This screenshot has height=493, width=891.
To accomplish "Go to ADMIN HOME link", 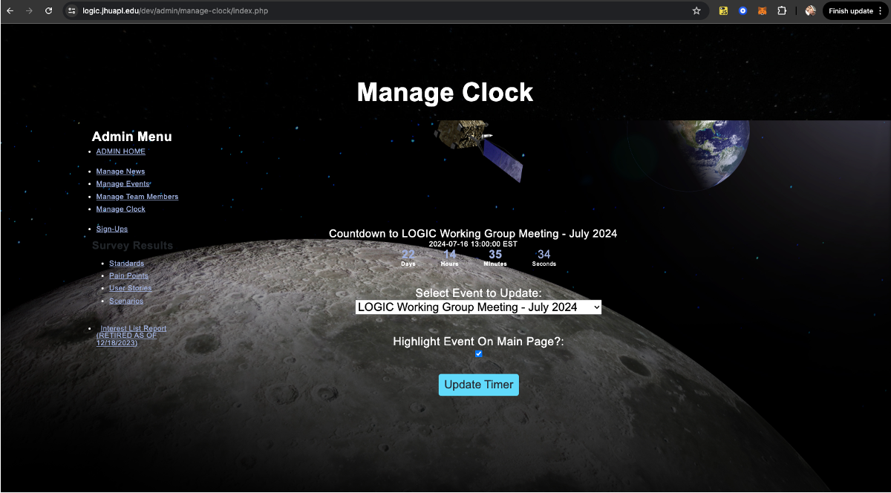I will 120,151.
